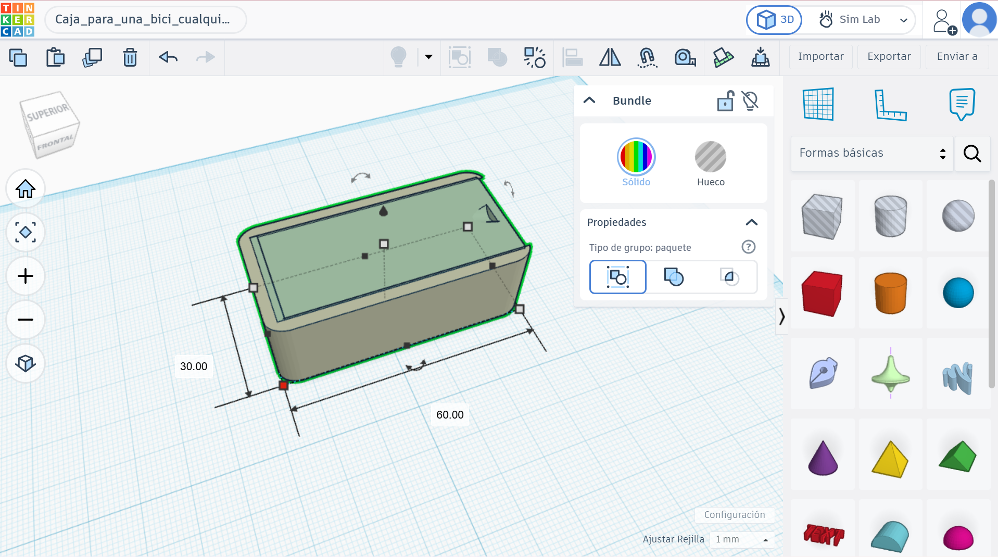
Task: Expand the Sim Lab mode dropdown arrow
Action: tap(904, 20)
